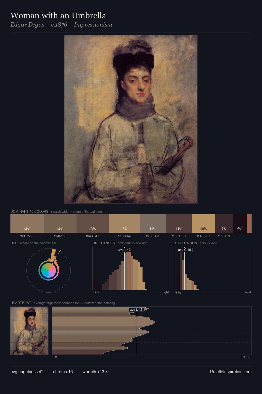The width and height of the screenshot is (262, 394).
Task: Click the 'dark' axis label
Action: [96, 292]
